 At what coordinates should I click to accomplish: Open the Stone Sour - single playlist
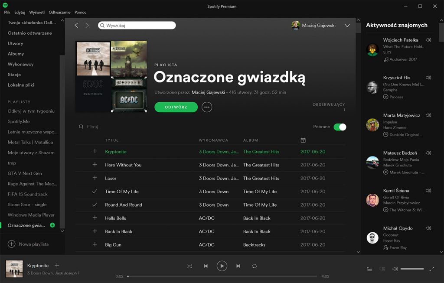(27, 205)
